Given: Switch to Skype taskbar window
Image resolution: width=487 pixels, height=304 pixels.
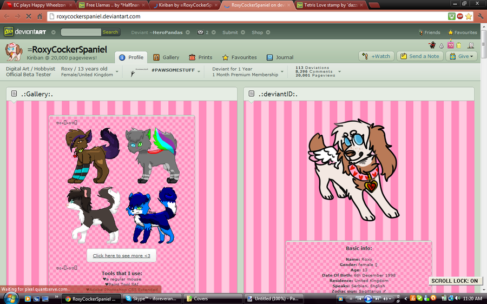Looking at the screenshot, I should 152,299.
